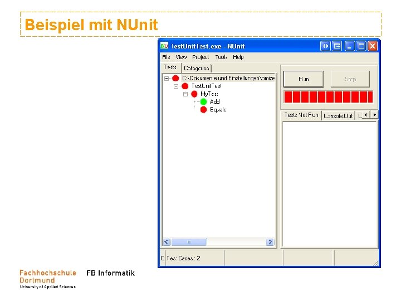Collapse the C:\Dokumente root tree node
The image size is (401, 301).
click(x=167, y=79)
